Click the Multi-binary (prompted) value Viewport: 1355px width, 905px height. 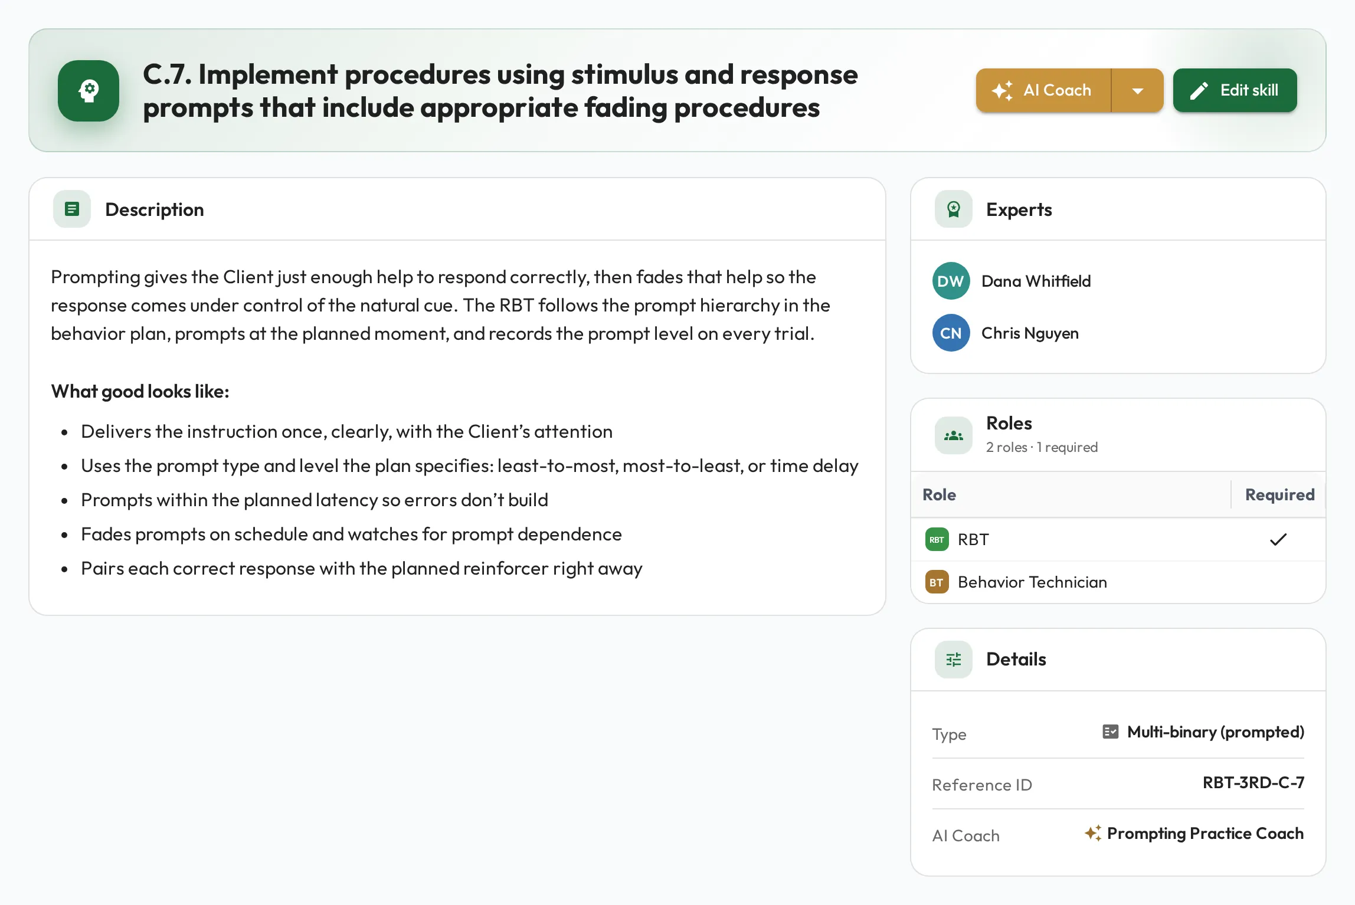click(x=1215, y=732)
